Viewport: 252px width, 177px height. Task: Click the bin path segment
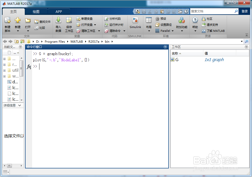107,42
